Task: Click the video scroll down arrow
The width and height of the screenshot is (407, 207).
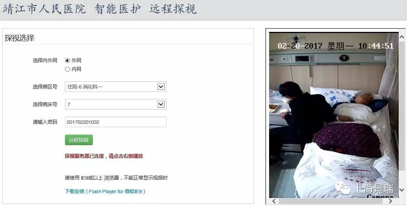Action: click(x=401, y=190)
